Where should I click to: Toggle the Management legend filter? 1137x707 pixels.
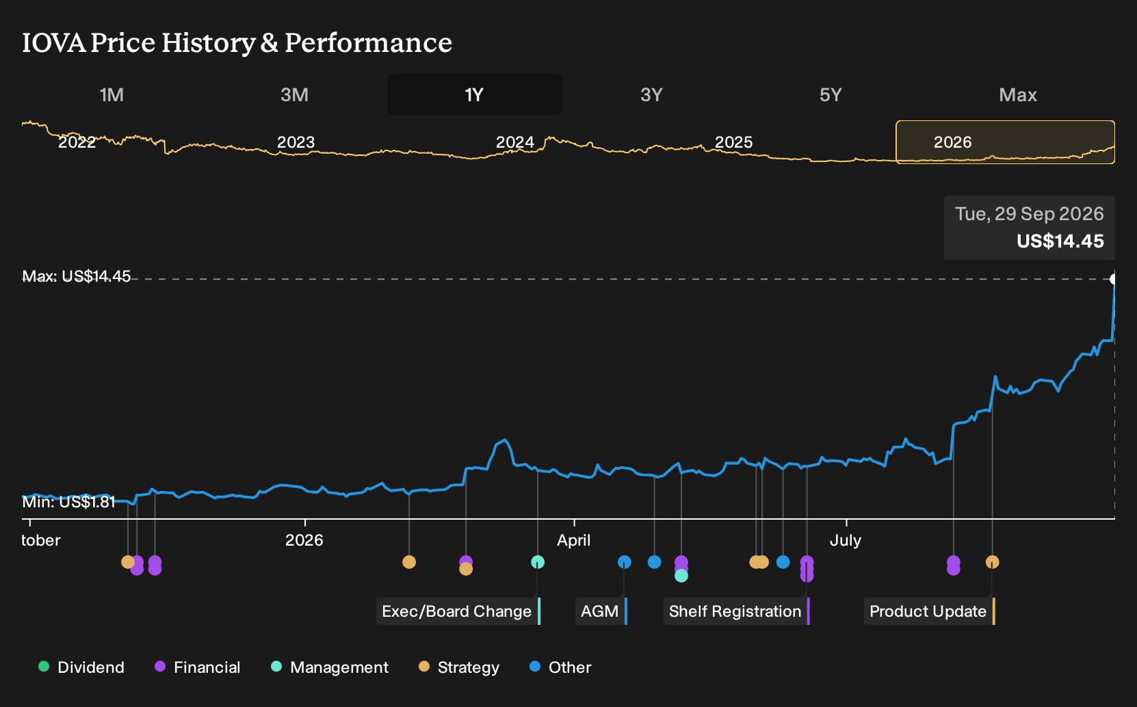pyautogui.click(x=329, y=667)
